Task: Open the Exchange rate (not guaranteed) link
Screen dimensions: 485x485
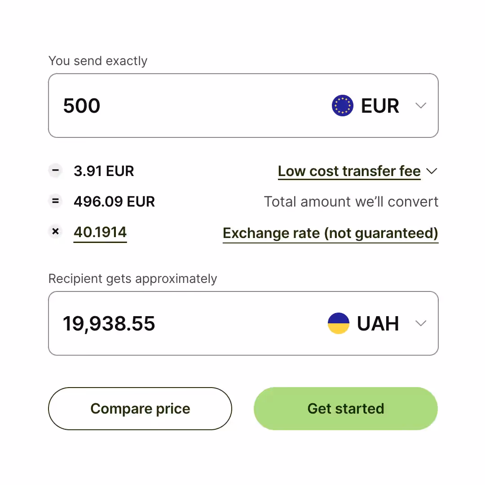Action: (x=331, y=233)
